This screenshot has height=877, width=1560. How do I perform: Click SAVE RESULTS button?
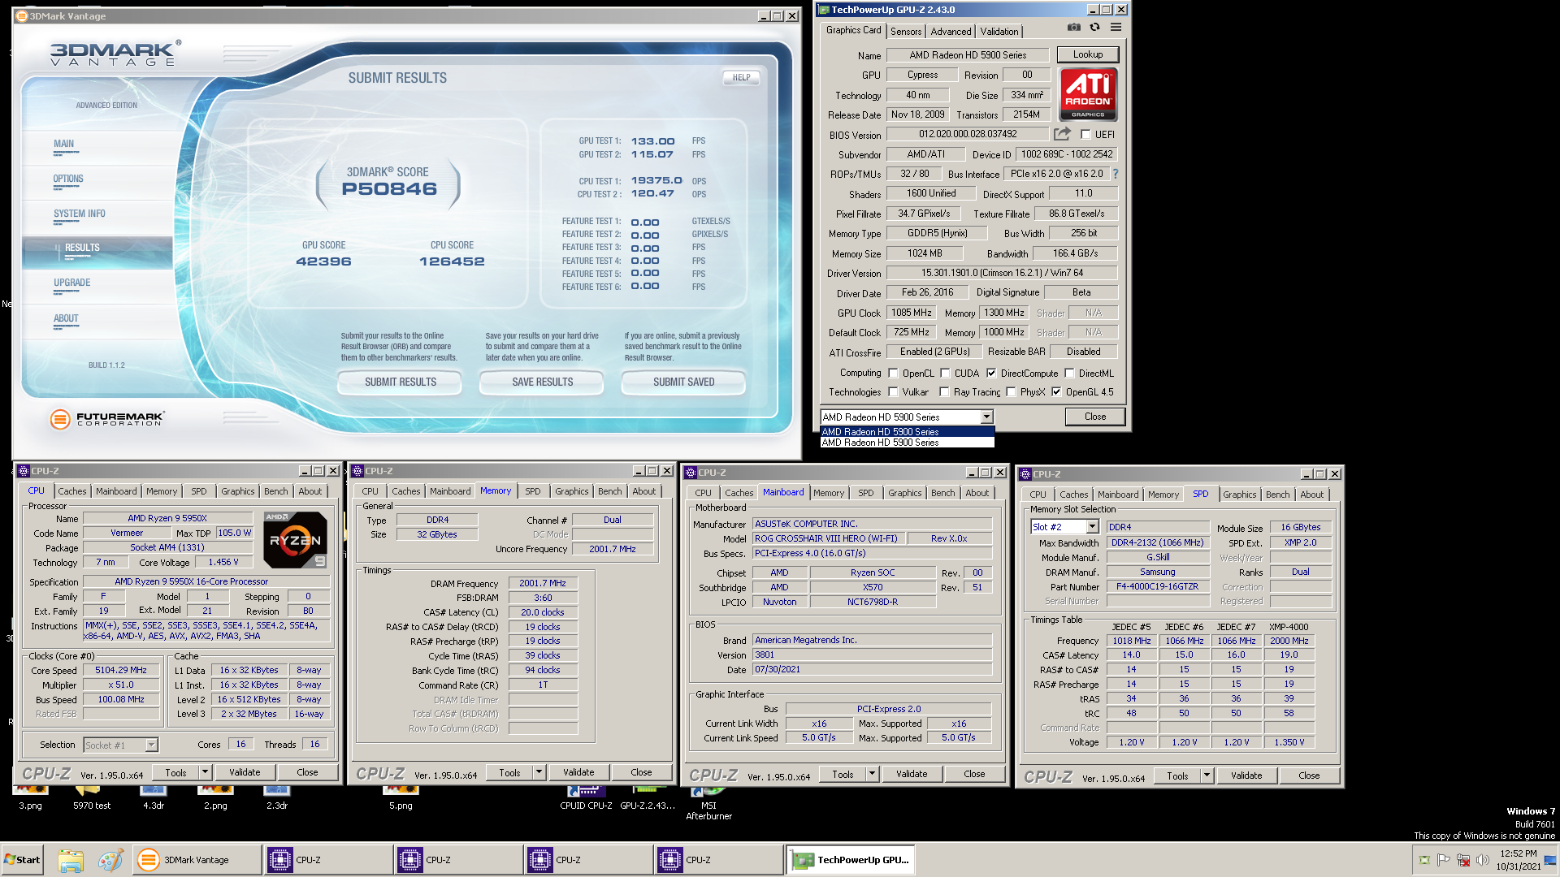click(x=542, y=382)
